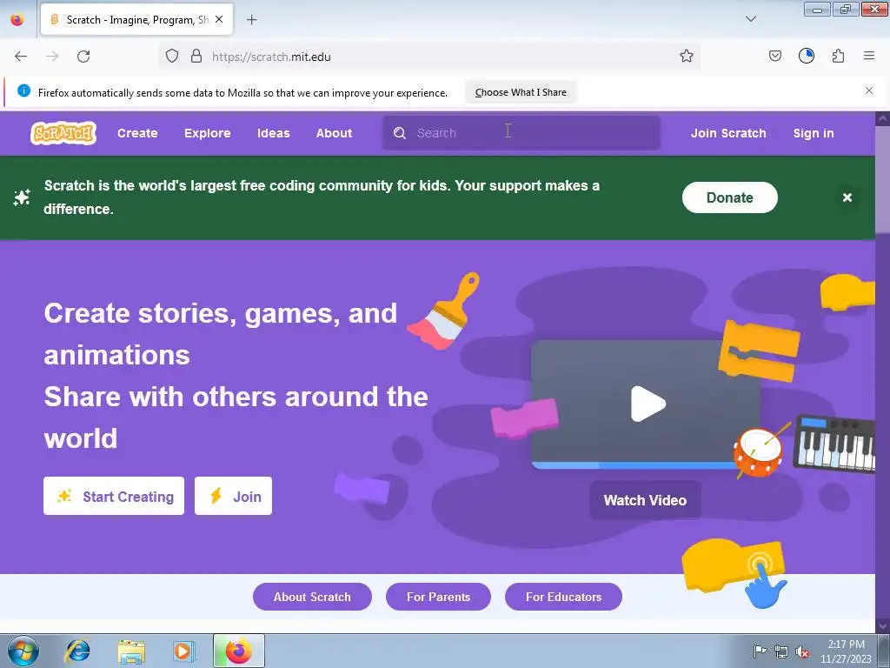Click the network tray icon
Screen dimensions: 890x668
[781, 651]
